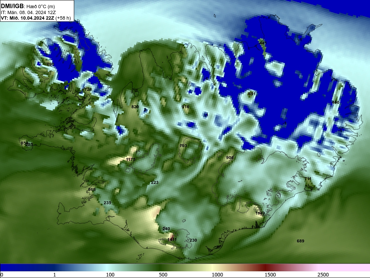This screenshot has height=278, width=370.
Task: Select the 'VT: Mið. 10.04.2024 22Z' valid time
Action: tap(27, 18)
